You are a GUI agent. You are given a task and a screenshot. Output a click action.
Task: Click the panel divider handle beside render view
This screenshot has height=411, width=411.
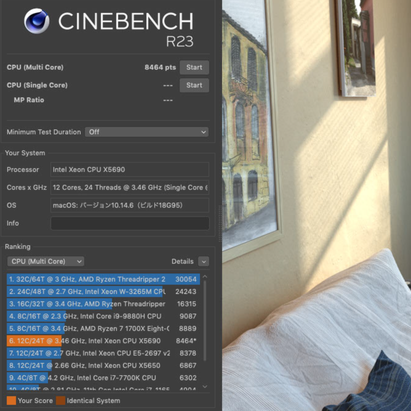220,224
